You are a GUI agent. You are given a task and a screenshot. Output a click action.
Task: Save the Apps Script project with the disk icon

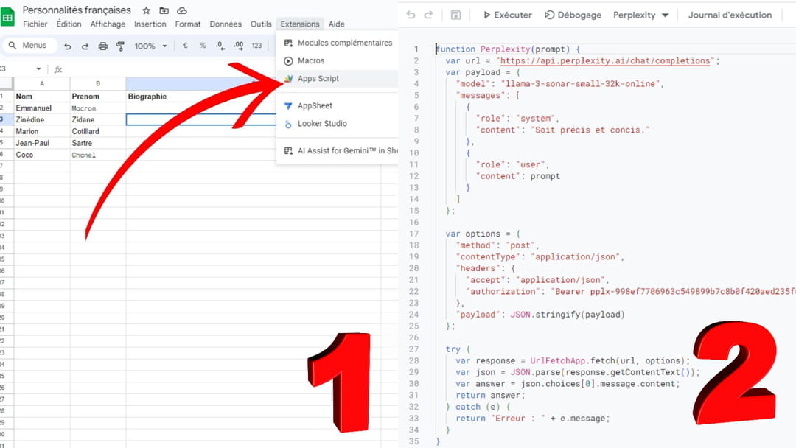[x=456, y=15]
